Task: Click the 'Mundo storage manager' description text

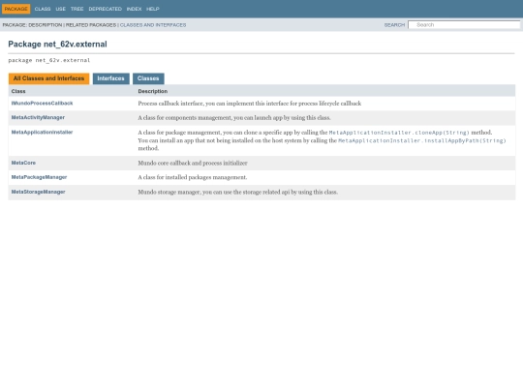Action: (x=238, y=192)
